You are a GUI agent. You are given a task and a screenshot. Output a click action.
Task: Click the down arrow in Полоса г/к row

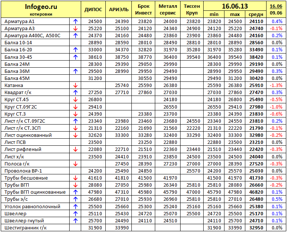[x=76, y=164]
